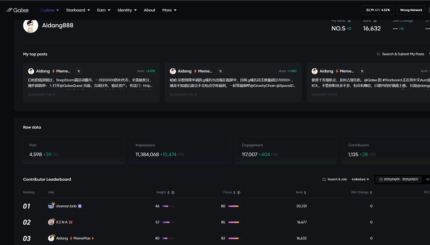
Task: Open X link on first top post
Action: point(79,71)
